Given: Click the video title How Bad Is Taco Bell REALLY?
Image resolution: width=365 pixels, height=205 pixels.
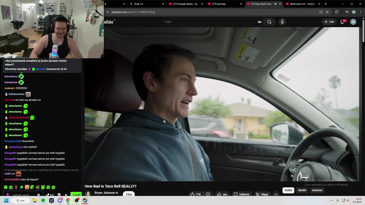Looking at the screenshot, I should [111, 186].
